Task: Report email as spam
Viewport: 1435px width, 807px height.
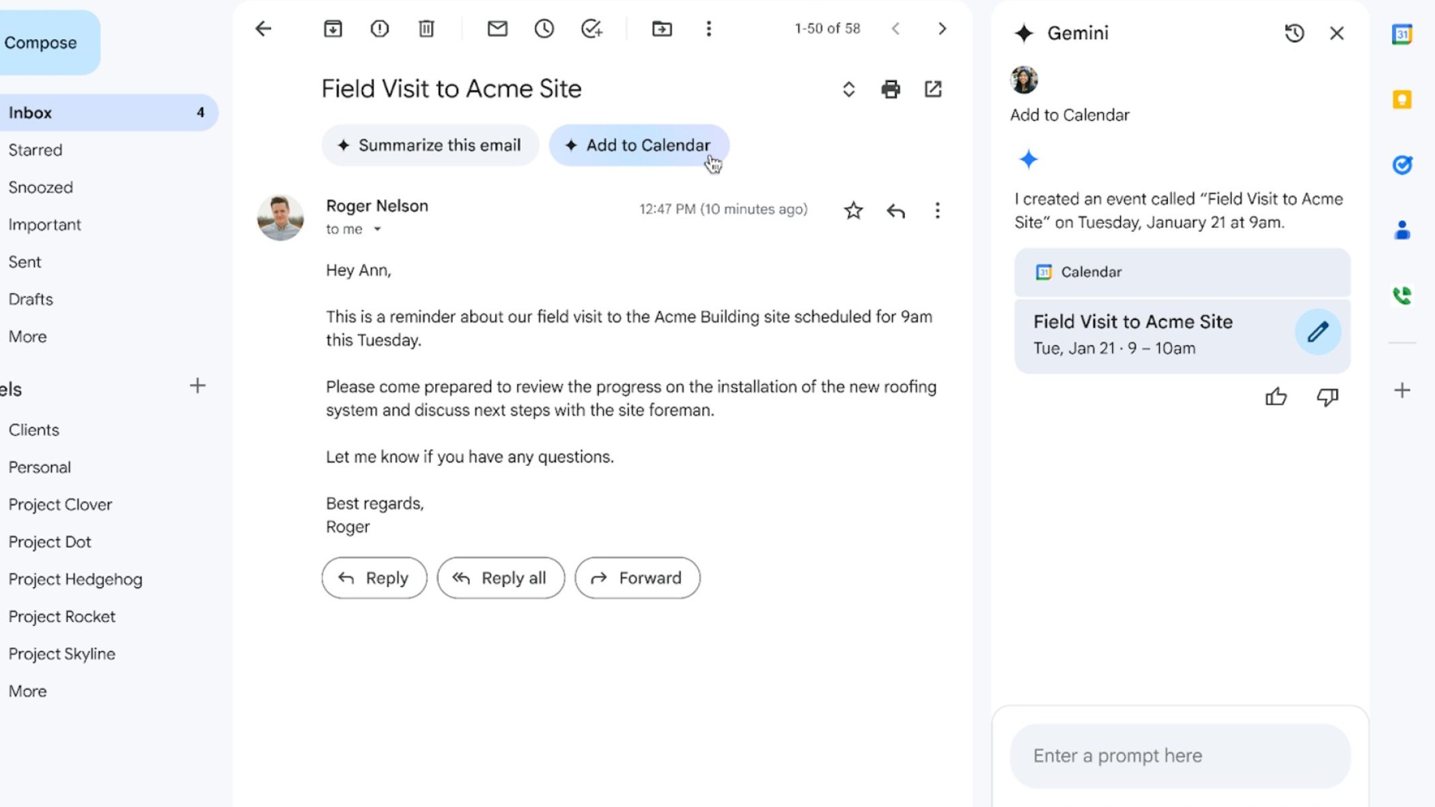Action: coord(379,28)
